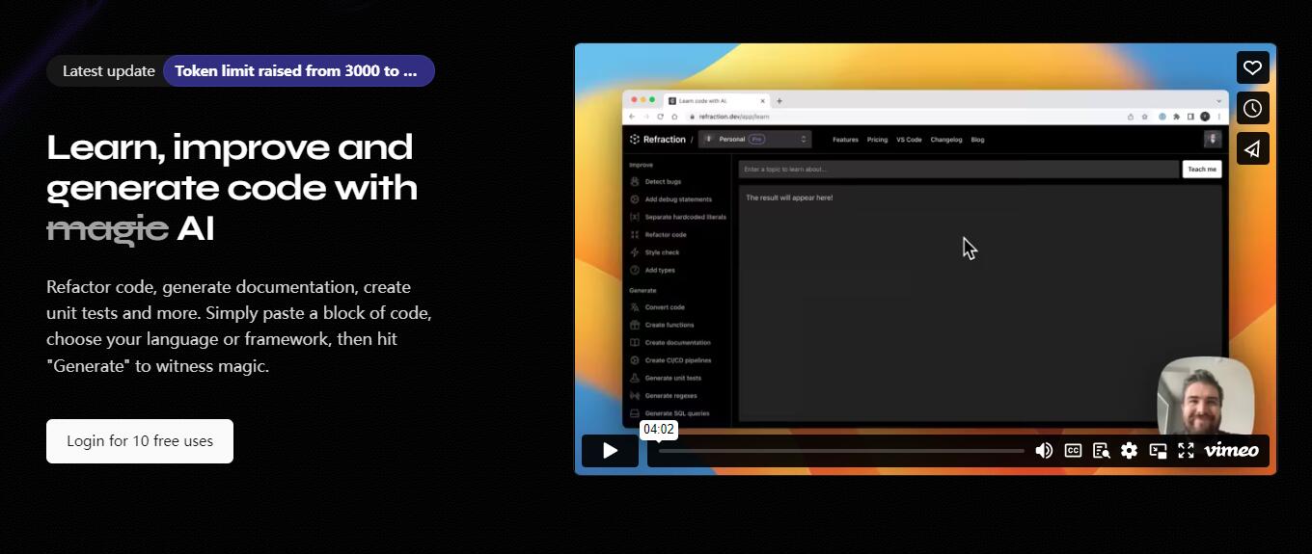Click the video preview frame to start playback

925,258
